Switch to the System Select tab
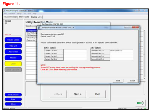Screen dimensions: 151x112 pos(11,17)
